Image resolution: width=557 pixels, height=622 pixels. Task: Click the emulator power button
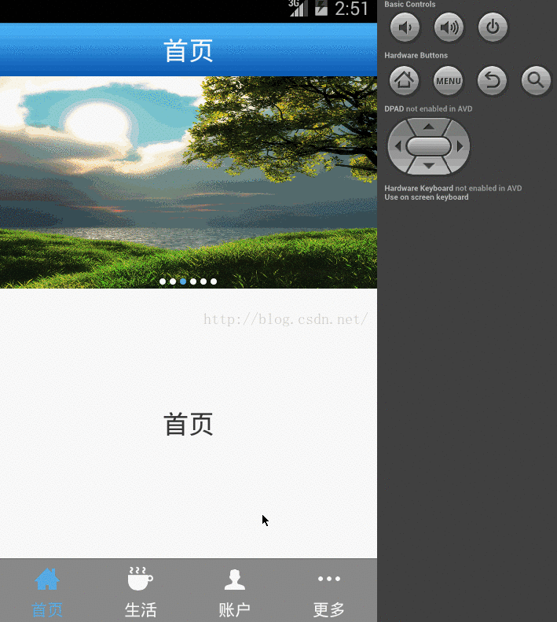coord(493,28)
